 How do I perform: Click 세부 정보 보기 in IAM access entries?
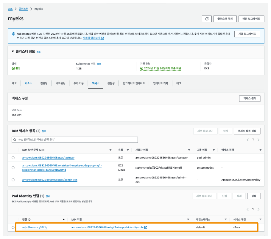(x=205, y=131)
